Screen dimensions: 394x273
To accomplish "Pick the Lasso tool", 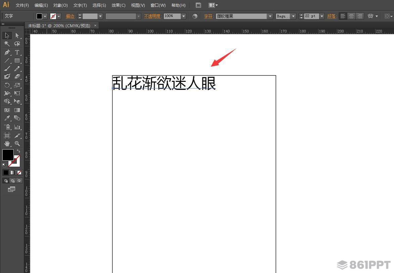I will coord(17,44).
